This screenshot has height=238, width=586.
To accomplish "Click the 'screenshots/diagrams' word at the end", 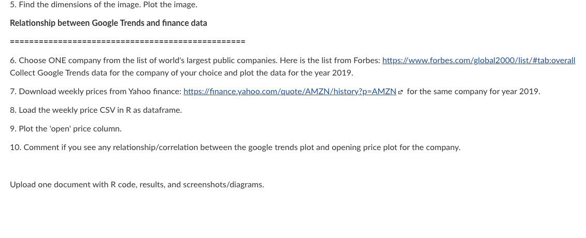I will point(223,185).
